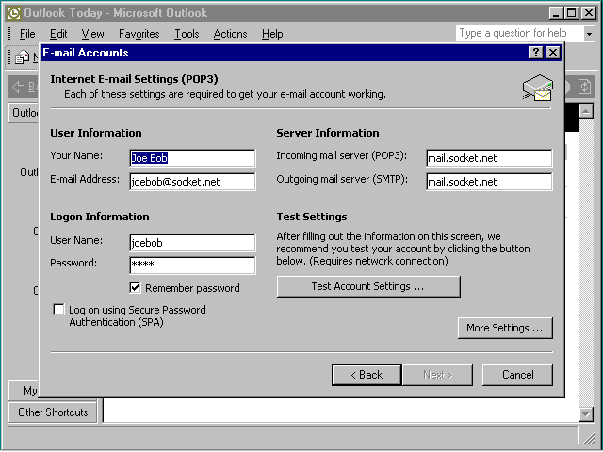603x452 pixels.
Task: Cancel the e-mail account setup
Action: (517, 375)
